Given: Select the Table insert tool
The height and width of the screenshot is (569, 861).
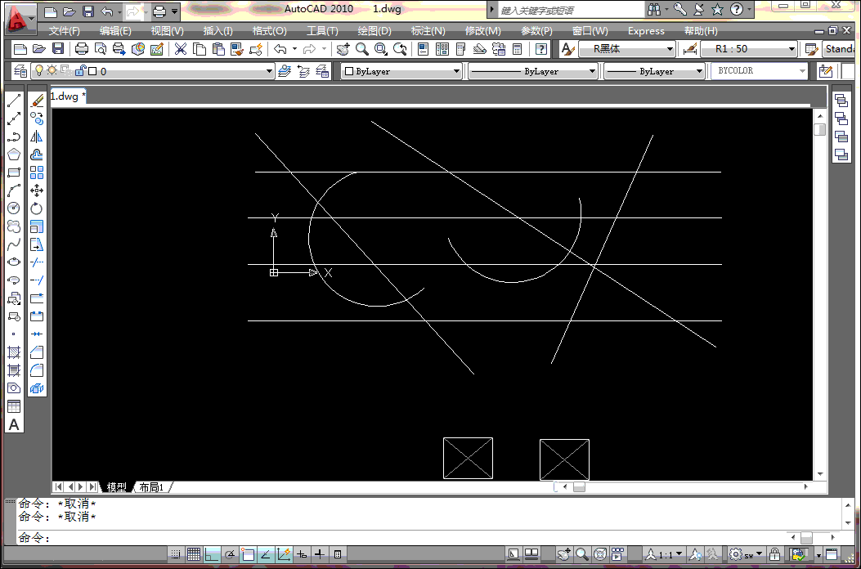Looking at the screenshot, I should tap(14, 405).
